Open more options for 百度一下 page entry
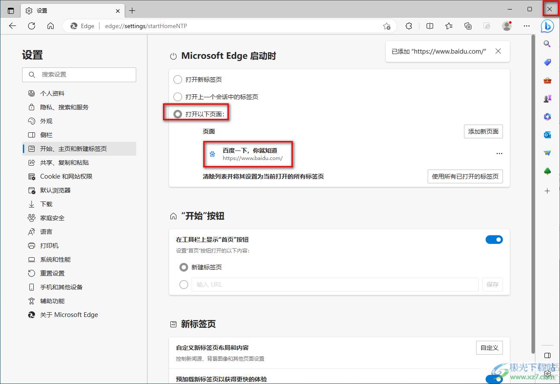Viewport: 560px width, 384px height. (x=499, y=154)
